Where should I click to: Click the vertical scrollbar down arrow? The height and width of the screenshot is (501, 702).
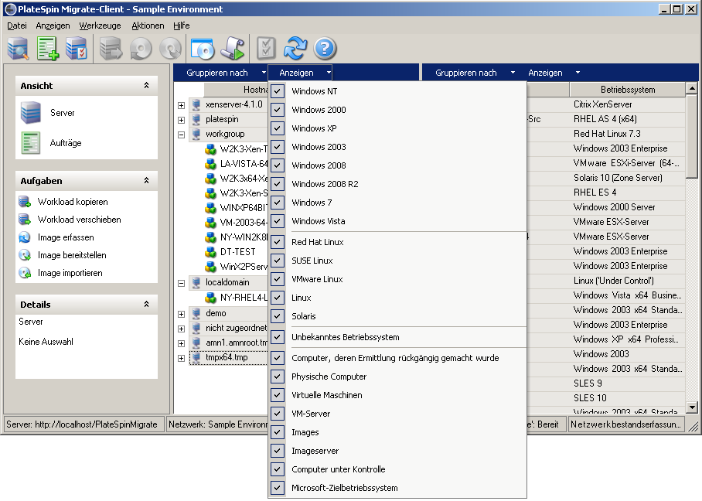click(x=692, y=407)
